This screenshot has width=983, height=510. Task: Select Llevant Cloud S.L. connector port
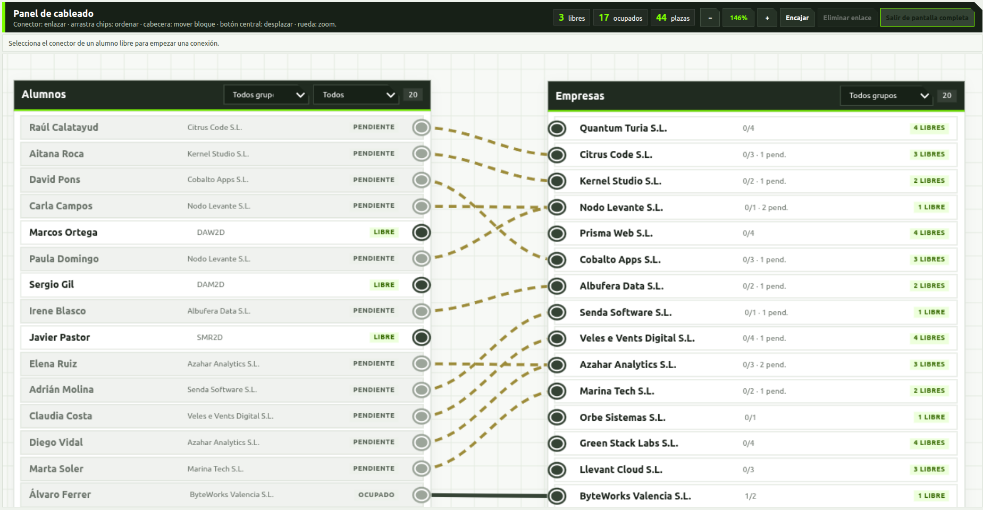[x=557, y=470]
